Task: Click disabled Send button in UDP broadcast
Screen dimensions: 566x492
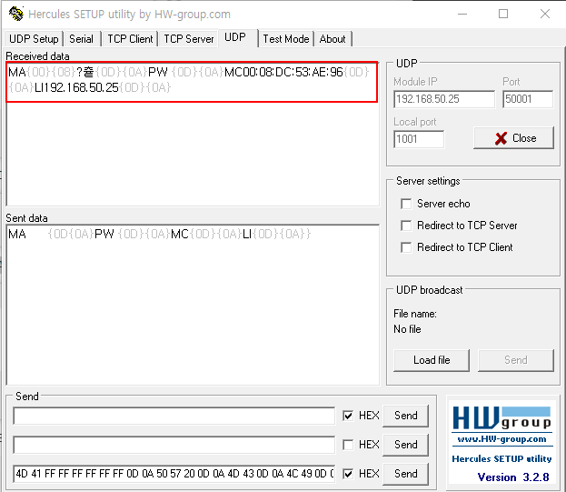Action: point(516,360)
